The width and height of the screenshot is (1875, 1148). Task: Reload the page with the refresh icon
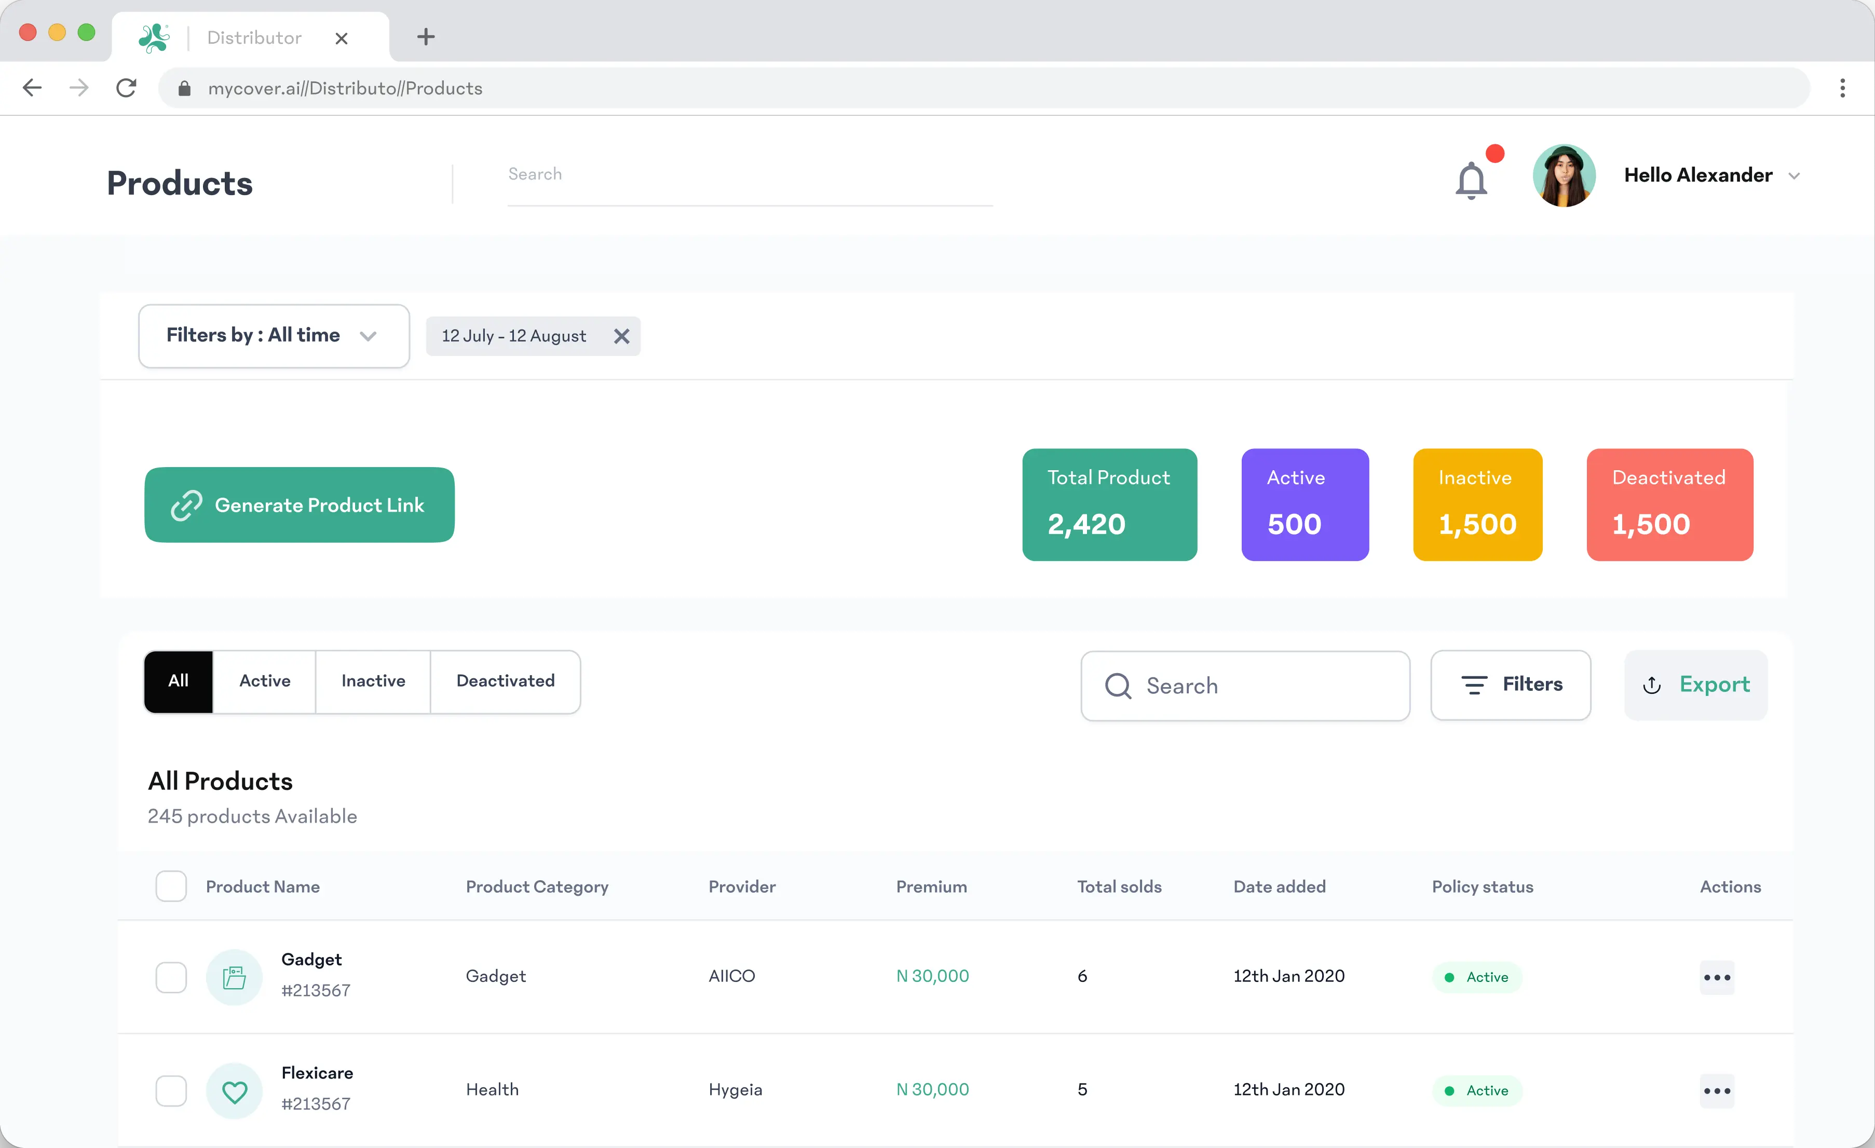(x=126, y=88)
